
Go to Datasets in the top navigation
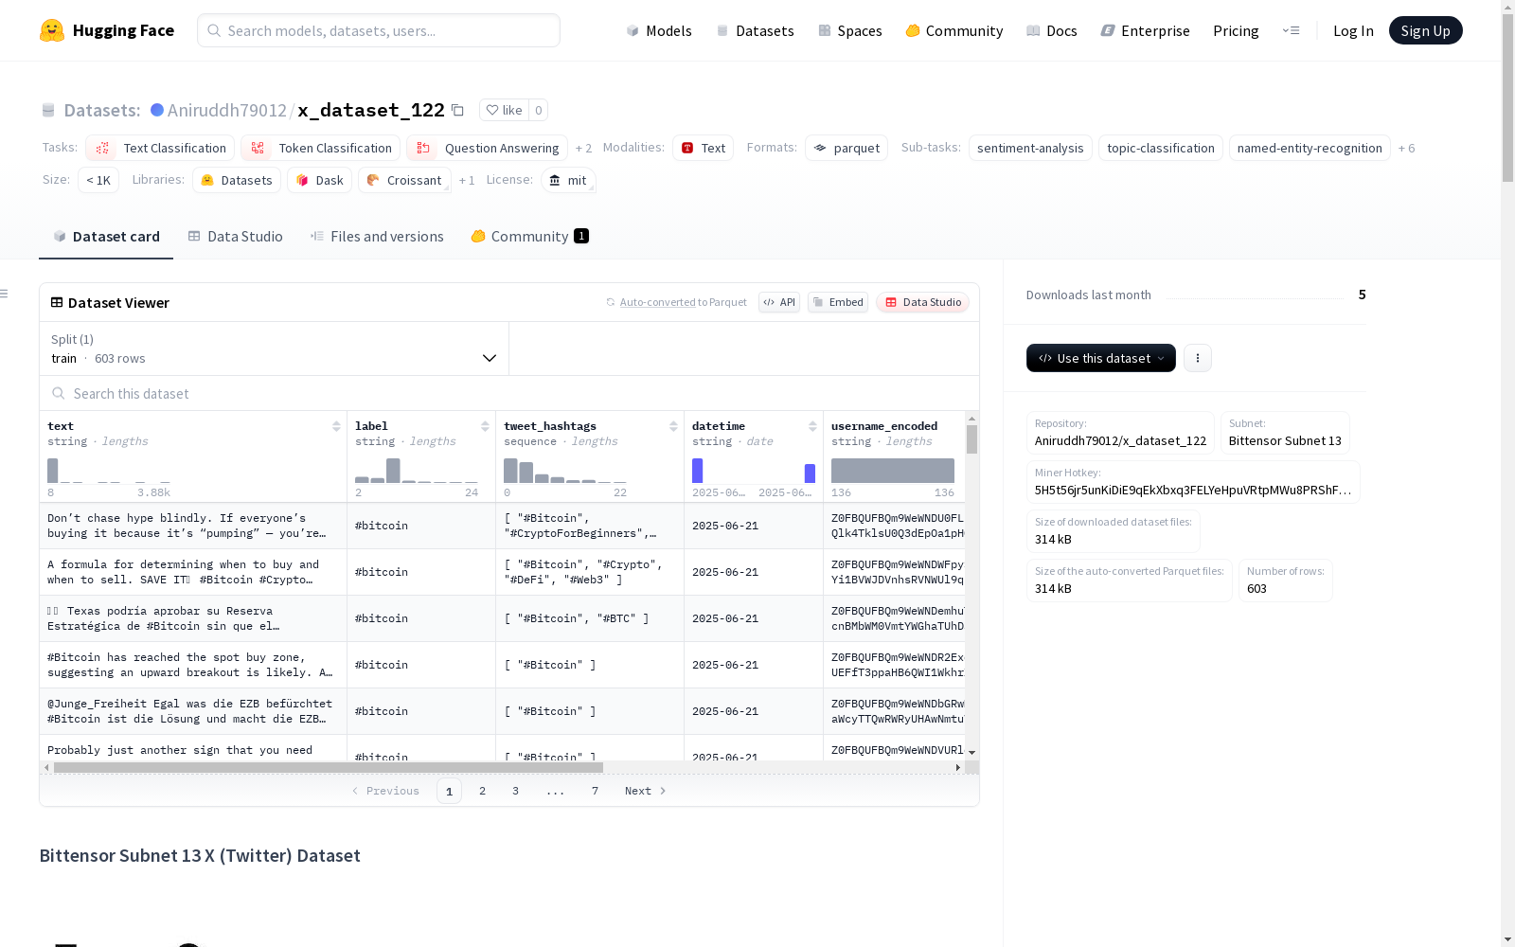(x=755, y=30)
